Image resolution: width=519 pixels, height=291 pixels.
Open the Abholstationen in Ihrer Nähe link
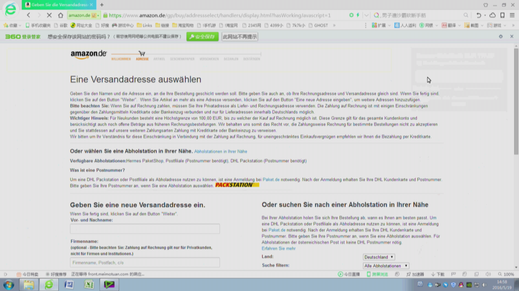coord(221,151)
